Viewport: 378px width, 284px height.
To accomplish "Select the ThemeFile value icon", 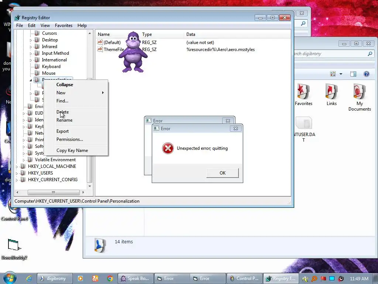I will coord(100,49).
